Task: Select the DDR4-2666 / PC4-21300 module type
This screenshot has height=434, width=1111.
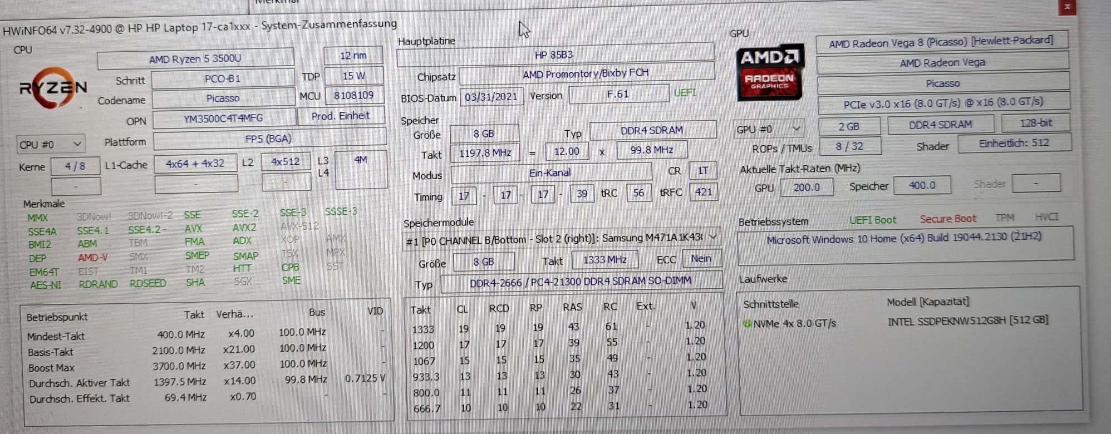Action: click(581, 282)
